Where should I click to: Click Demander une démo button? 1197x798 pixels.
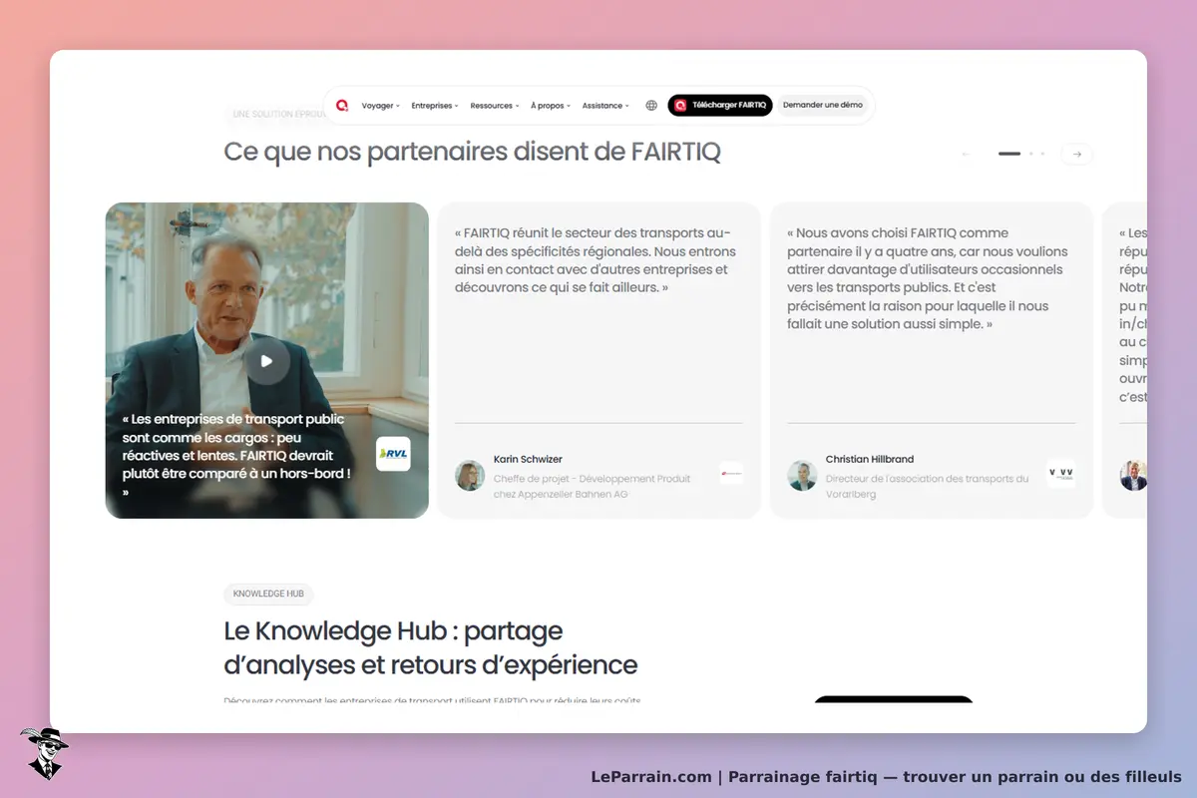pos(823,105)
